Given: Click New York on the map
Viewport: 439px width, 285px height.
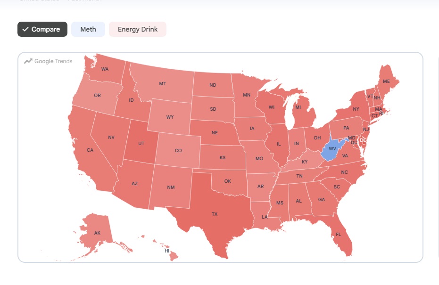Looking at the screenshot, I should click(x=356, y=109).
